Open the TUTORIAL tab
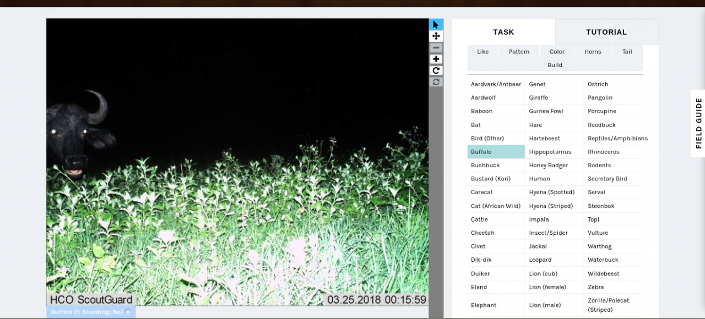The image size is (705, 319). [606, 32]
